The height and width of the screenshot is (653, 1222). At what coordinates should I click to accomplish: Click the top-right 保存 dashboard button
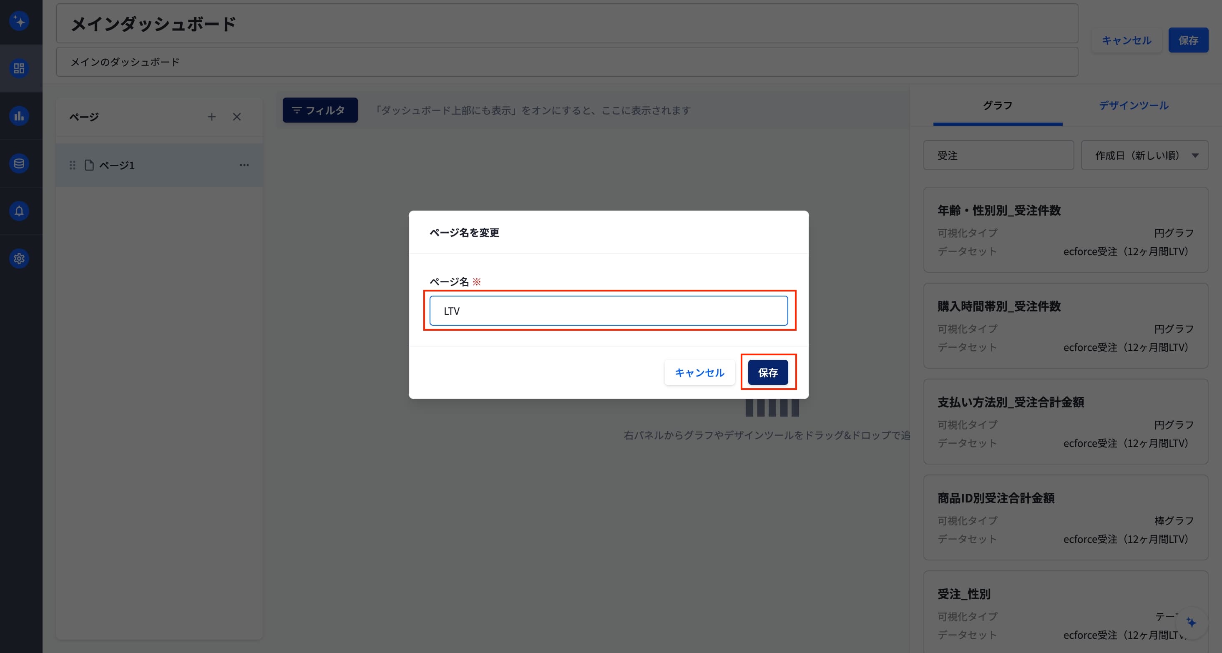(1188, 40)
